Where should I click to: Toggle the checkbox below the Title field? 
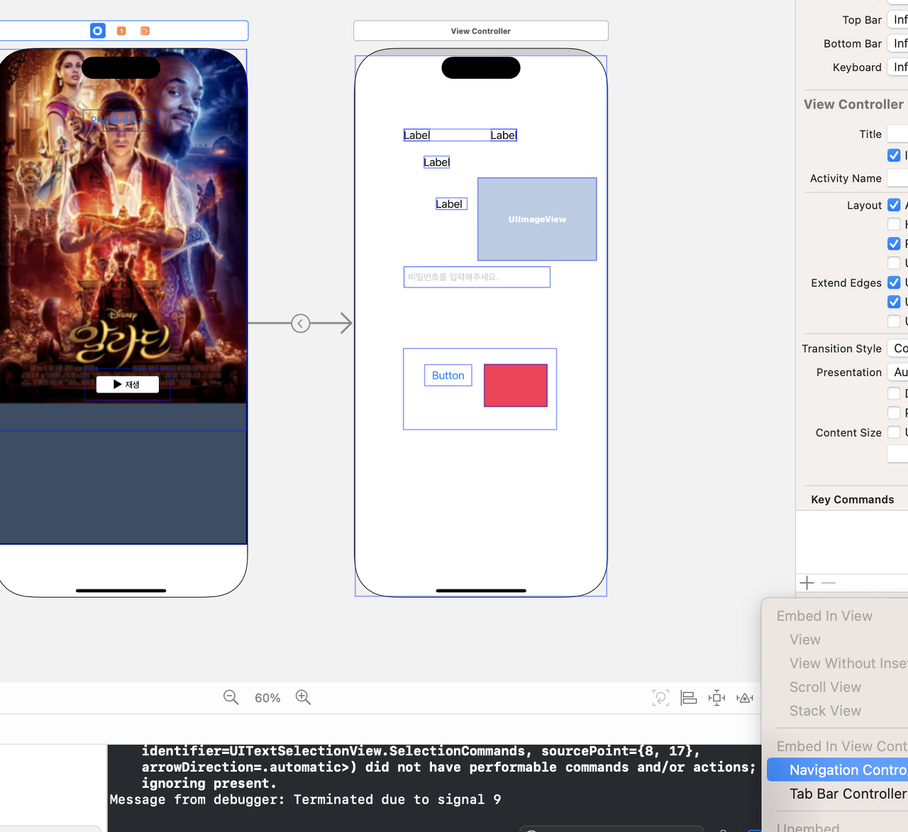(x=894, y=155)
